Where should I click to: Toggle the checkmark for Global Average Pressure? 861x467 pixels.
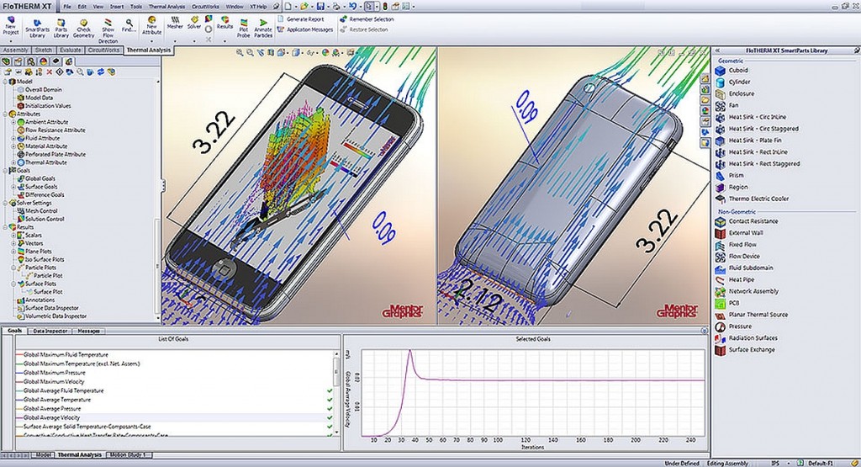[x=330, y=408]
